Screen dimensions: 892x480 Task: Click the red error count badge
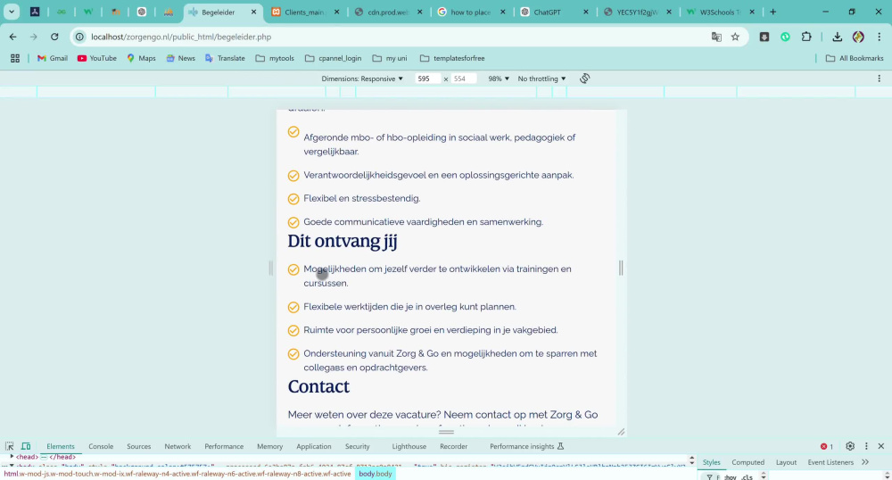[827, 446]
